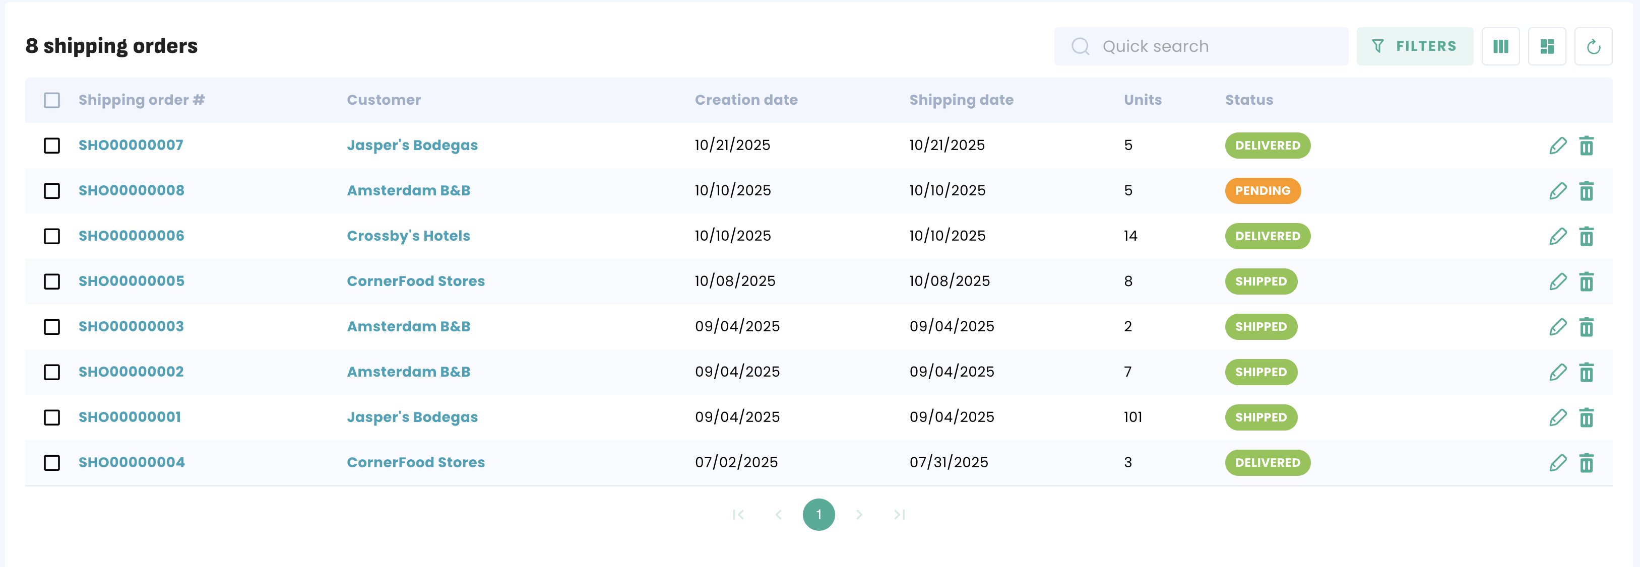
Task: Open the columns layout icon
Action: click(x=1500, y=46)
